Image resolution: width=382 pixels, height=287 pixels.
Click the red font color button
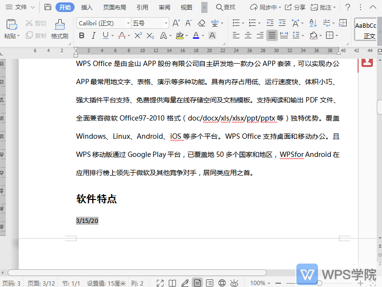coord(196,35)
